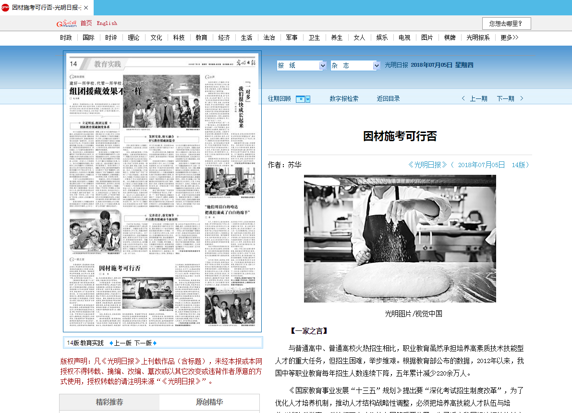This screenshot has width=572, height=413.
Task: Click the 您想去哪里 search input field
Action: [506, 23]
